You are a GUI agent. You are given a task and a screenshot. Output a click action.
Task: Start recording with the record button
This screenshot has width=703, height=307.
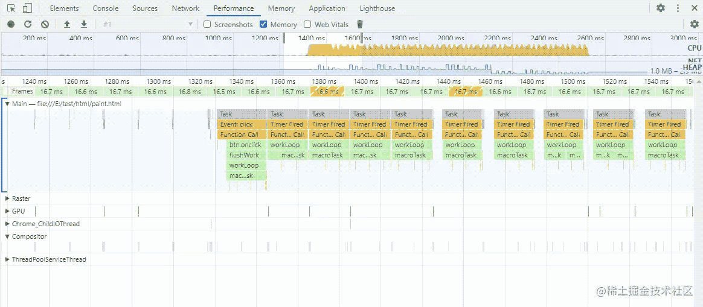(x=11, y=24)
